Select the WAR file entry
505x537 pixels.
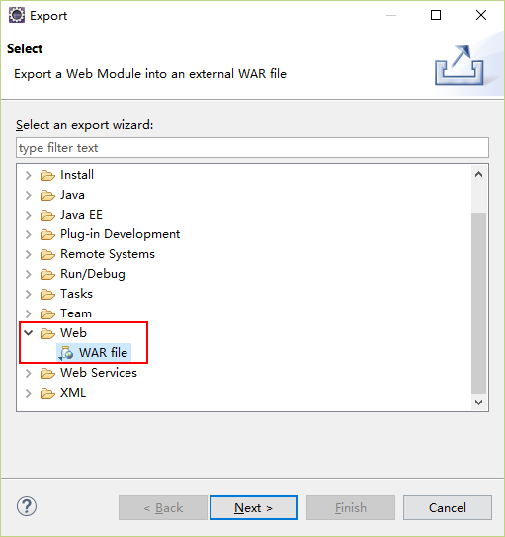point(94,353)
